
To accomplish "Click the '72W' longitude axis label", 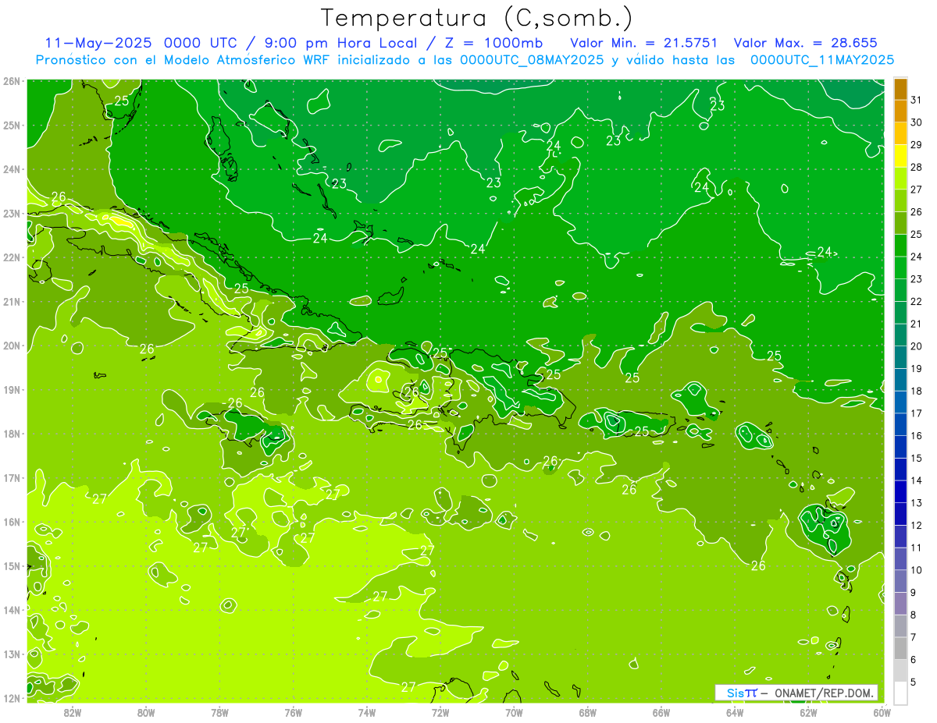I will [440, 712].
